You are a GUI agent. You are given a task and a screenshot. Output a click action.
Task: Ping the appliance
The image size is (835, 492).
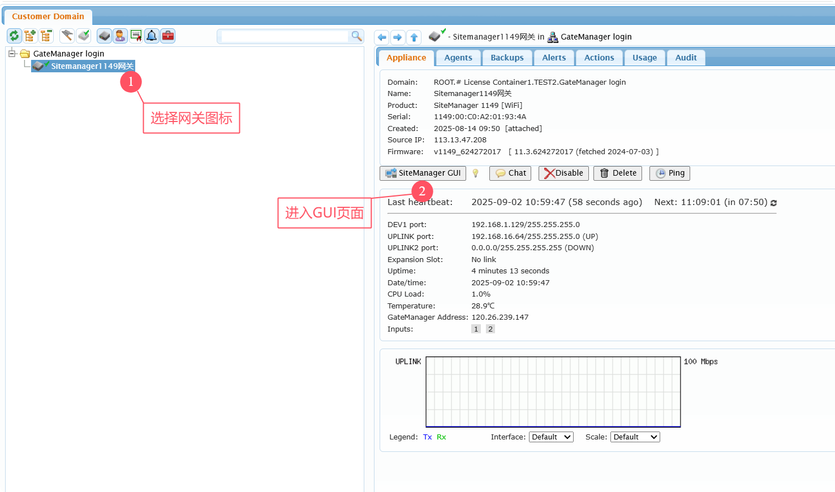click(x=670, y=173)
